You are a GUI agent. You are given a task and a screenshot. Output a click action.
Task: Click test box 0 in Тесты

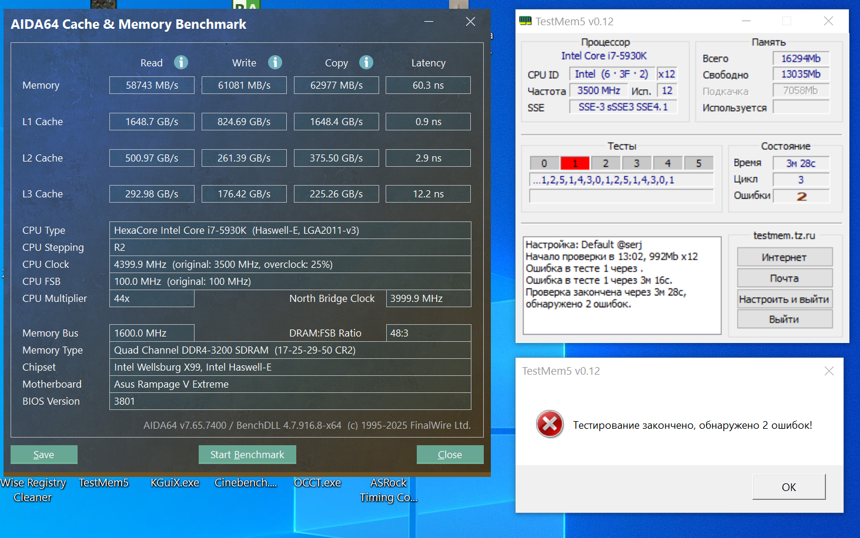tap(544, 163)
